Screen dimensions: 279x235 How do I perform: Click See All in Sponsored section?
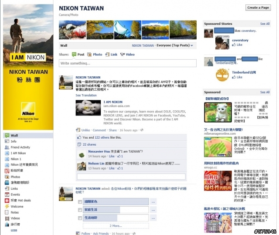265,92
